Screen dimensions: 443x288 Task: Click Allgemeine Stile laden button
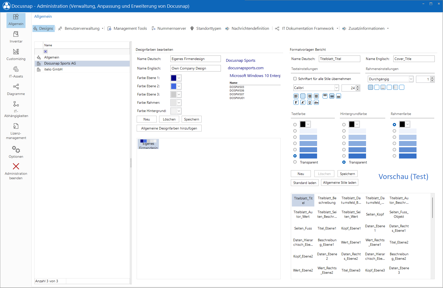pos(340,182)
